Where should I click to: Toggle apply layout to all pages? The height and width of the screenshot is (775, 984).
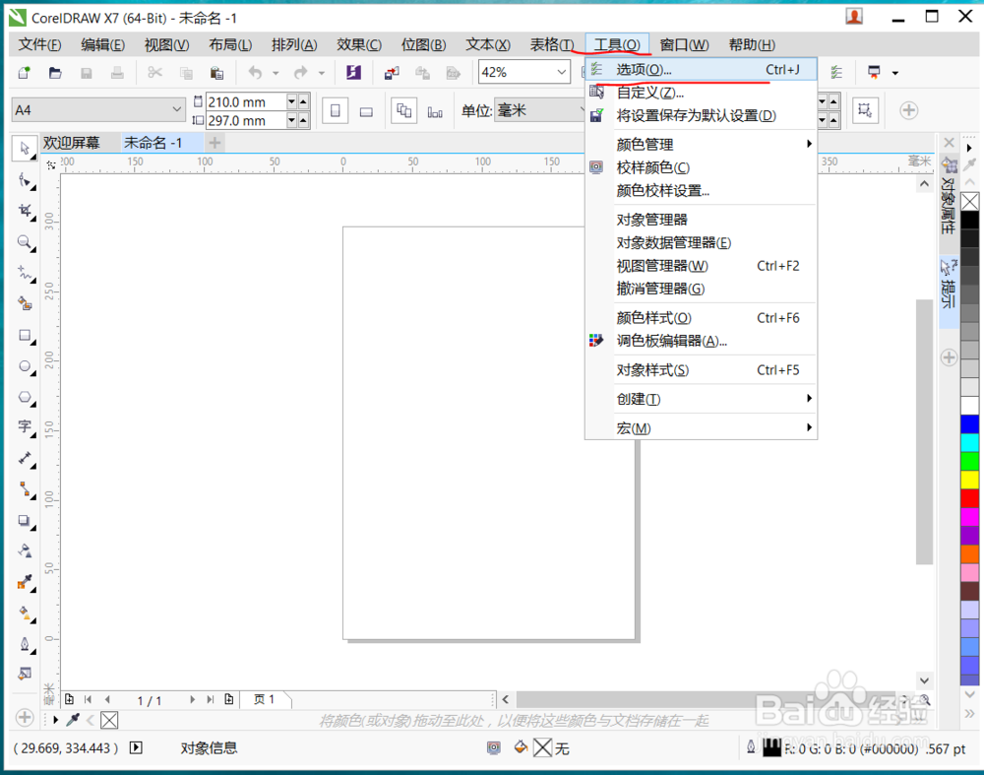click(404, 111)
